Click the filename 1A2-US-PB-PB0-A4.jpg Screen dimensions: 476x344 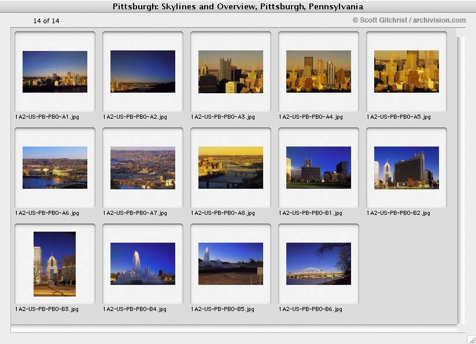click(311, 117)
